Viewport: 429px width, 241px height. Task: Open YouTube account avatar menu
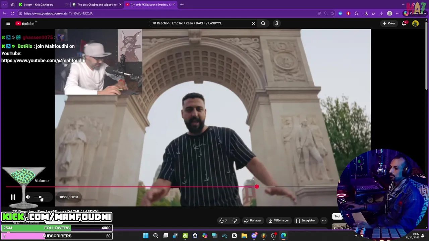pyautogui.click(x=416, y=23)
